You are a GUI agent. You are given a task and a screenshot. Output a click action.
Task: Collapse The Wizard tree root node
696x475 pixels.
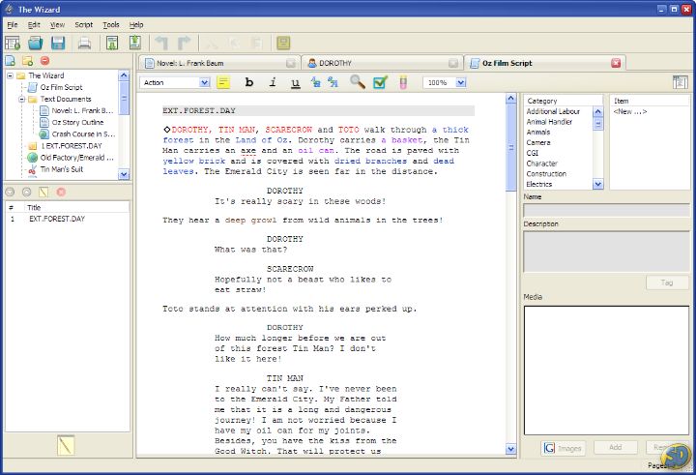click(10, 75)
